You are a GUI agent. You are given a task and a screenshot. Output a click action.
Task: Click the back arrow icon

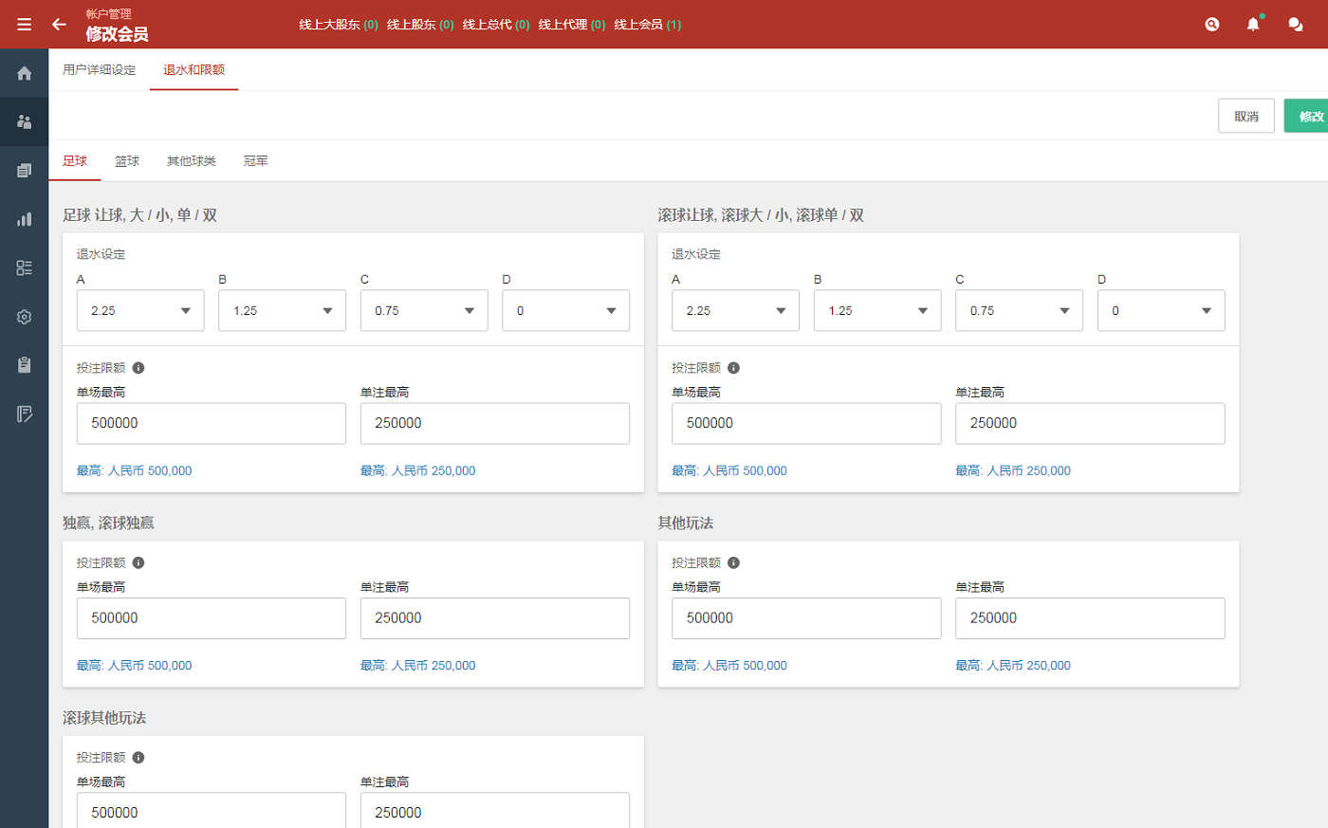click(x=59, y=25)
